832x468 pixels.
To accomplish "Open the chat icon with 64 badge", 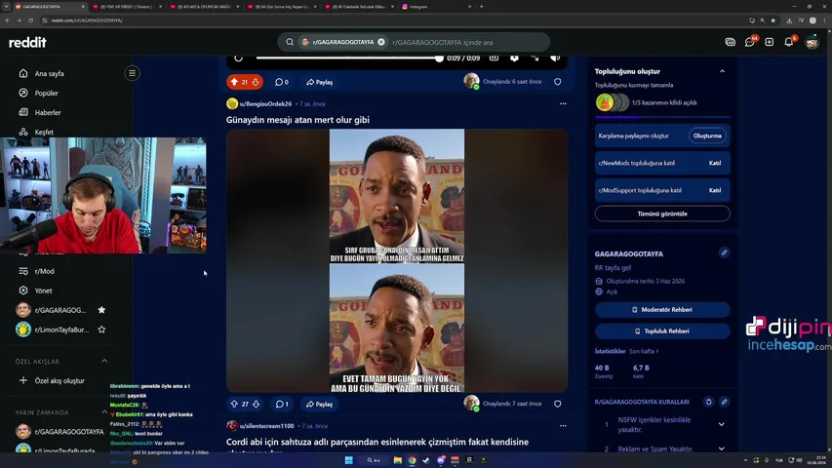I will pos(750,42).
